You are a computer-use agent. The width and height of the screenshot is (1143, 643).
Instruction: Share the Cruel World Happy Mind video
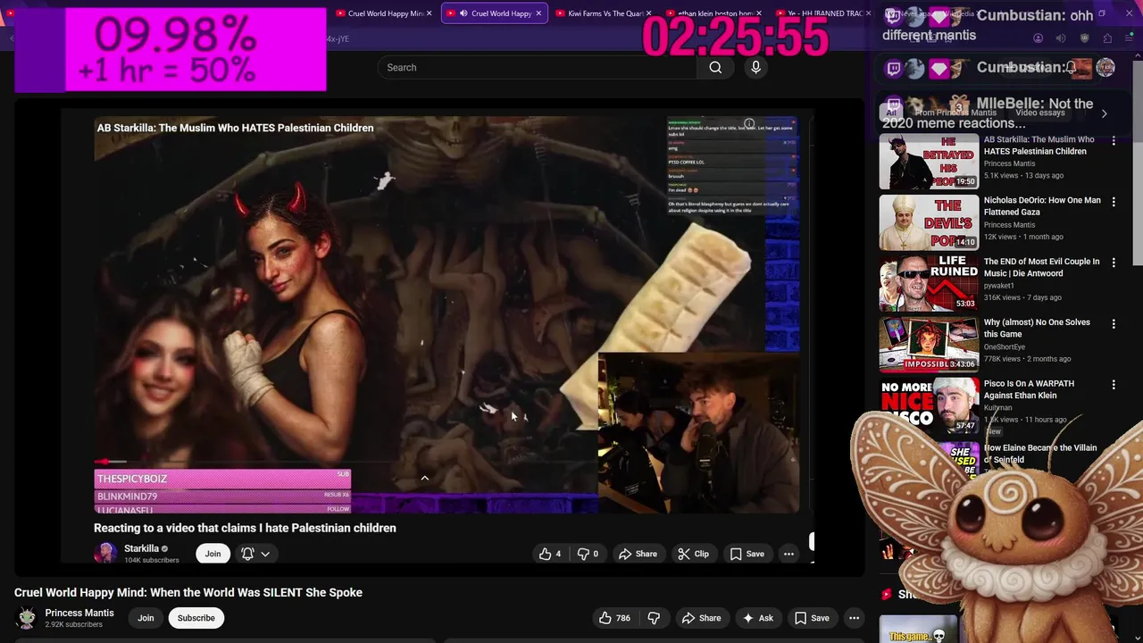coord(701,618)
